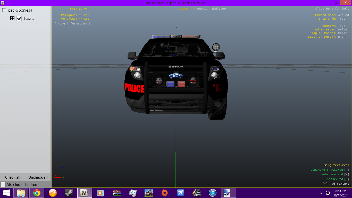Click the Add texture link
352x198 pixels.
point(336,184)
